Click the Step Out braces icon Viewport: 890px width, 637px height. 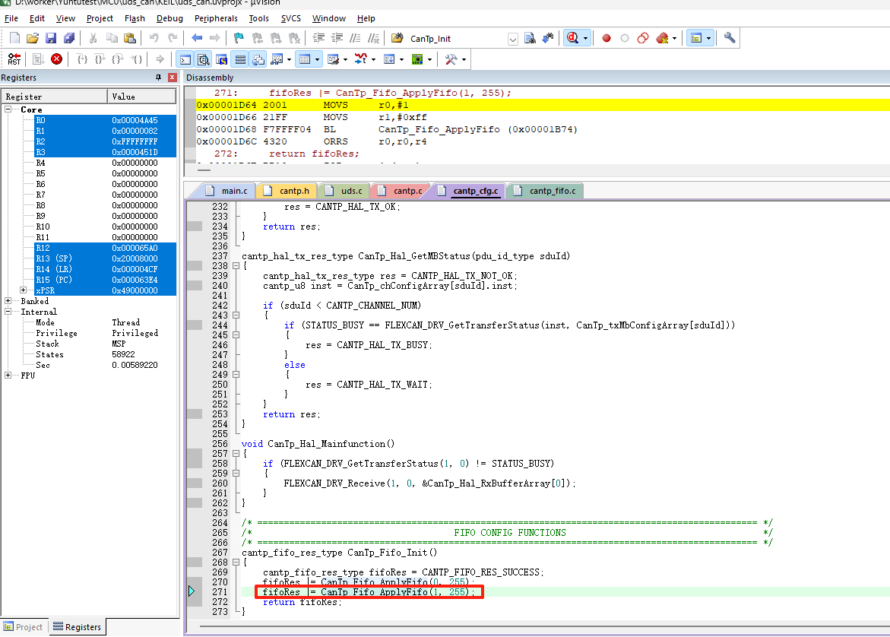click(x=118, y=59)
